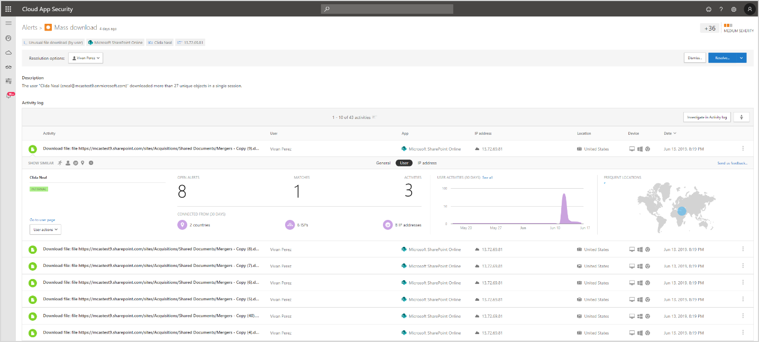
Task: Toggle the Clida Neal user filter tag
Action: [159, 42]
